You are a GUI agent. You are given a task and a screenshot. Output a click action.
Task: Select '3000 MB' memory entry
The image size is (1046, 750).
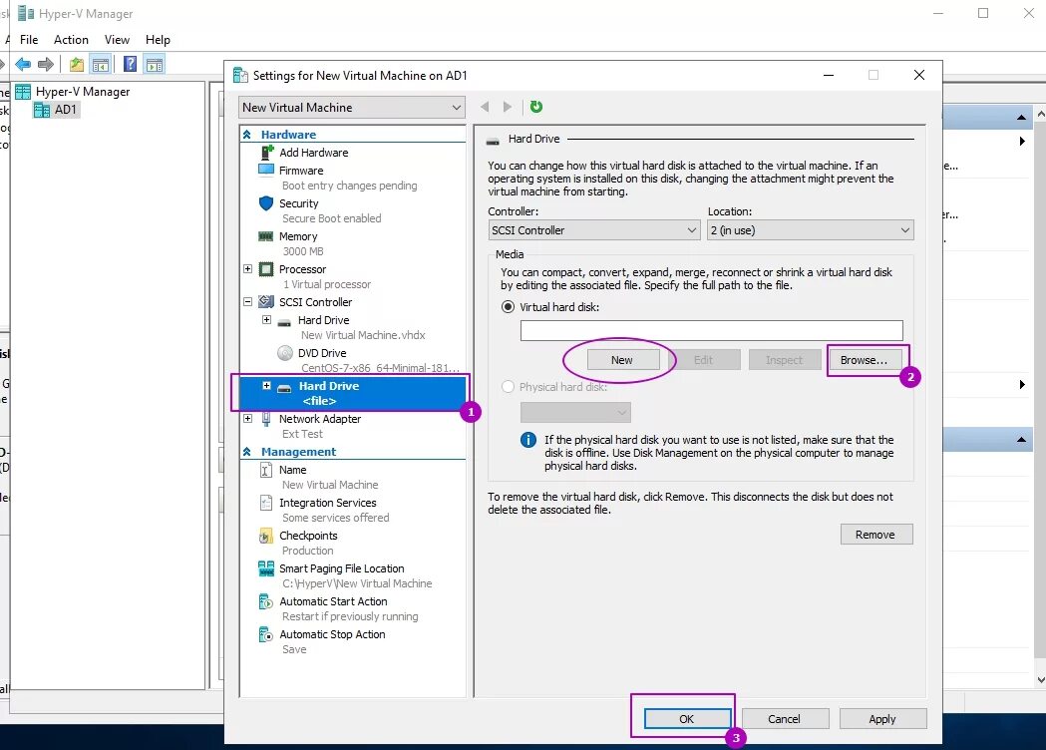coord(303,251)
